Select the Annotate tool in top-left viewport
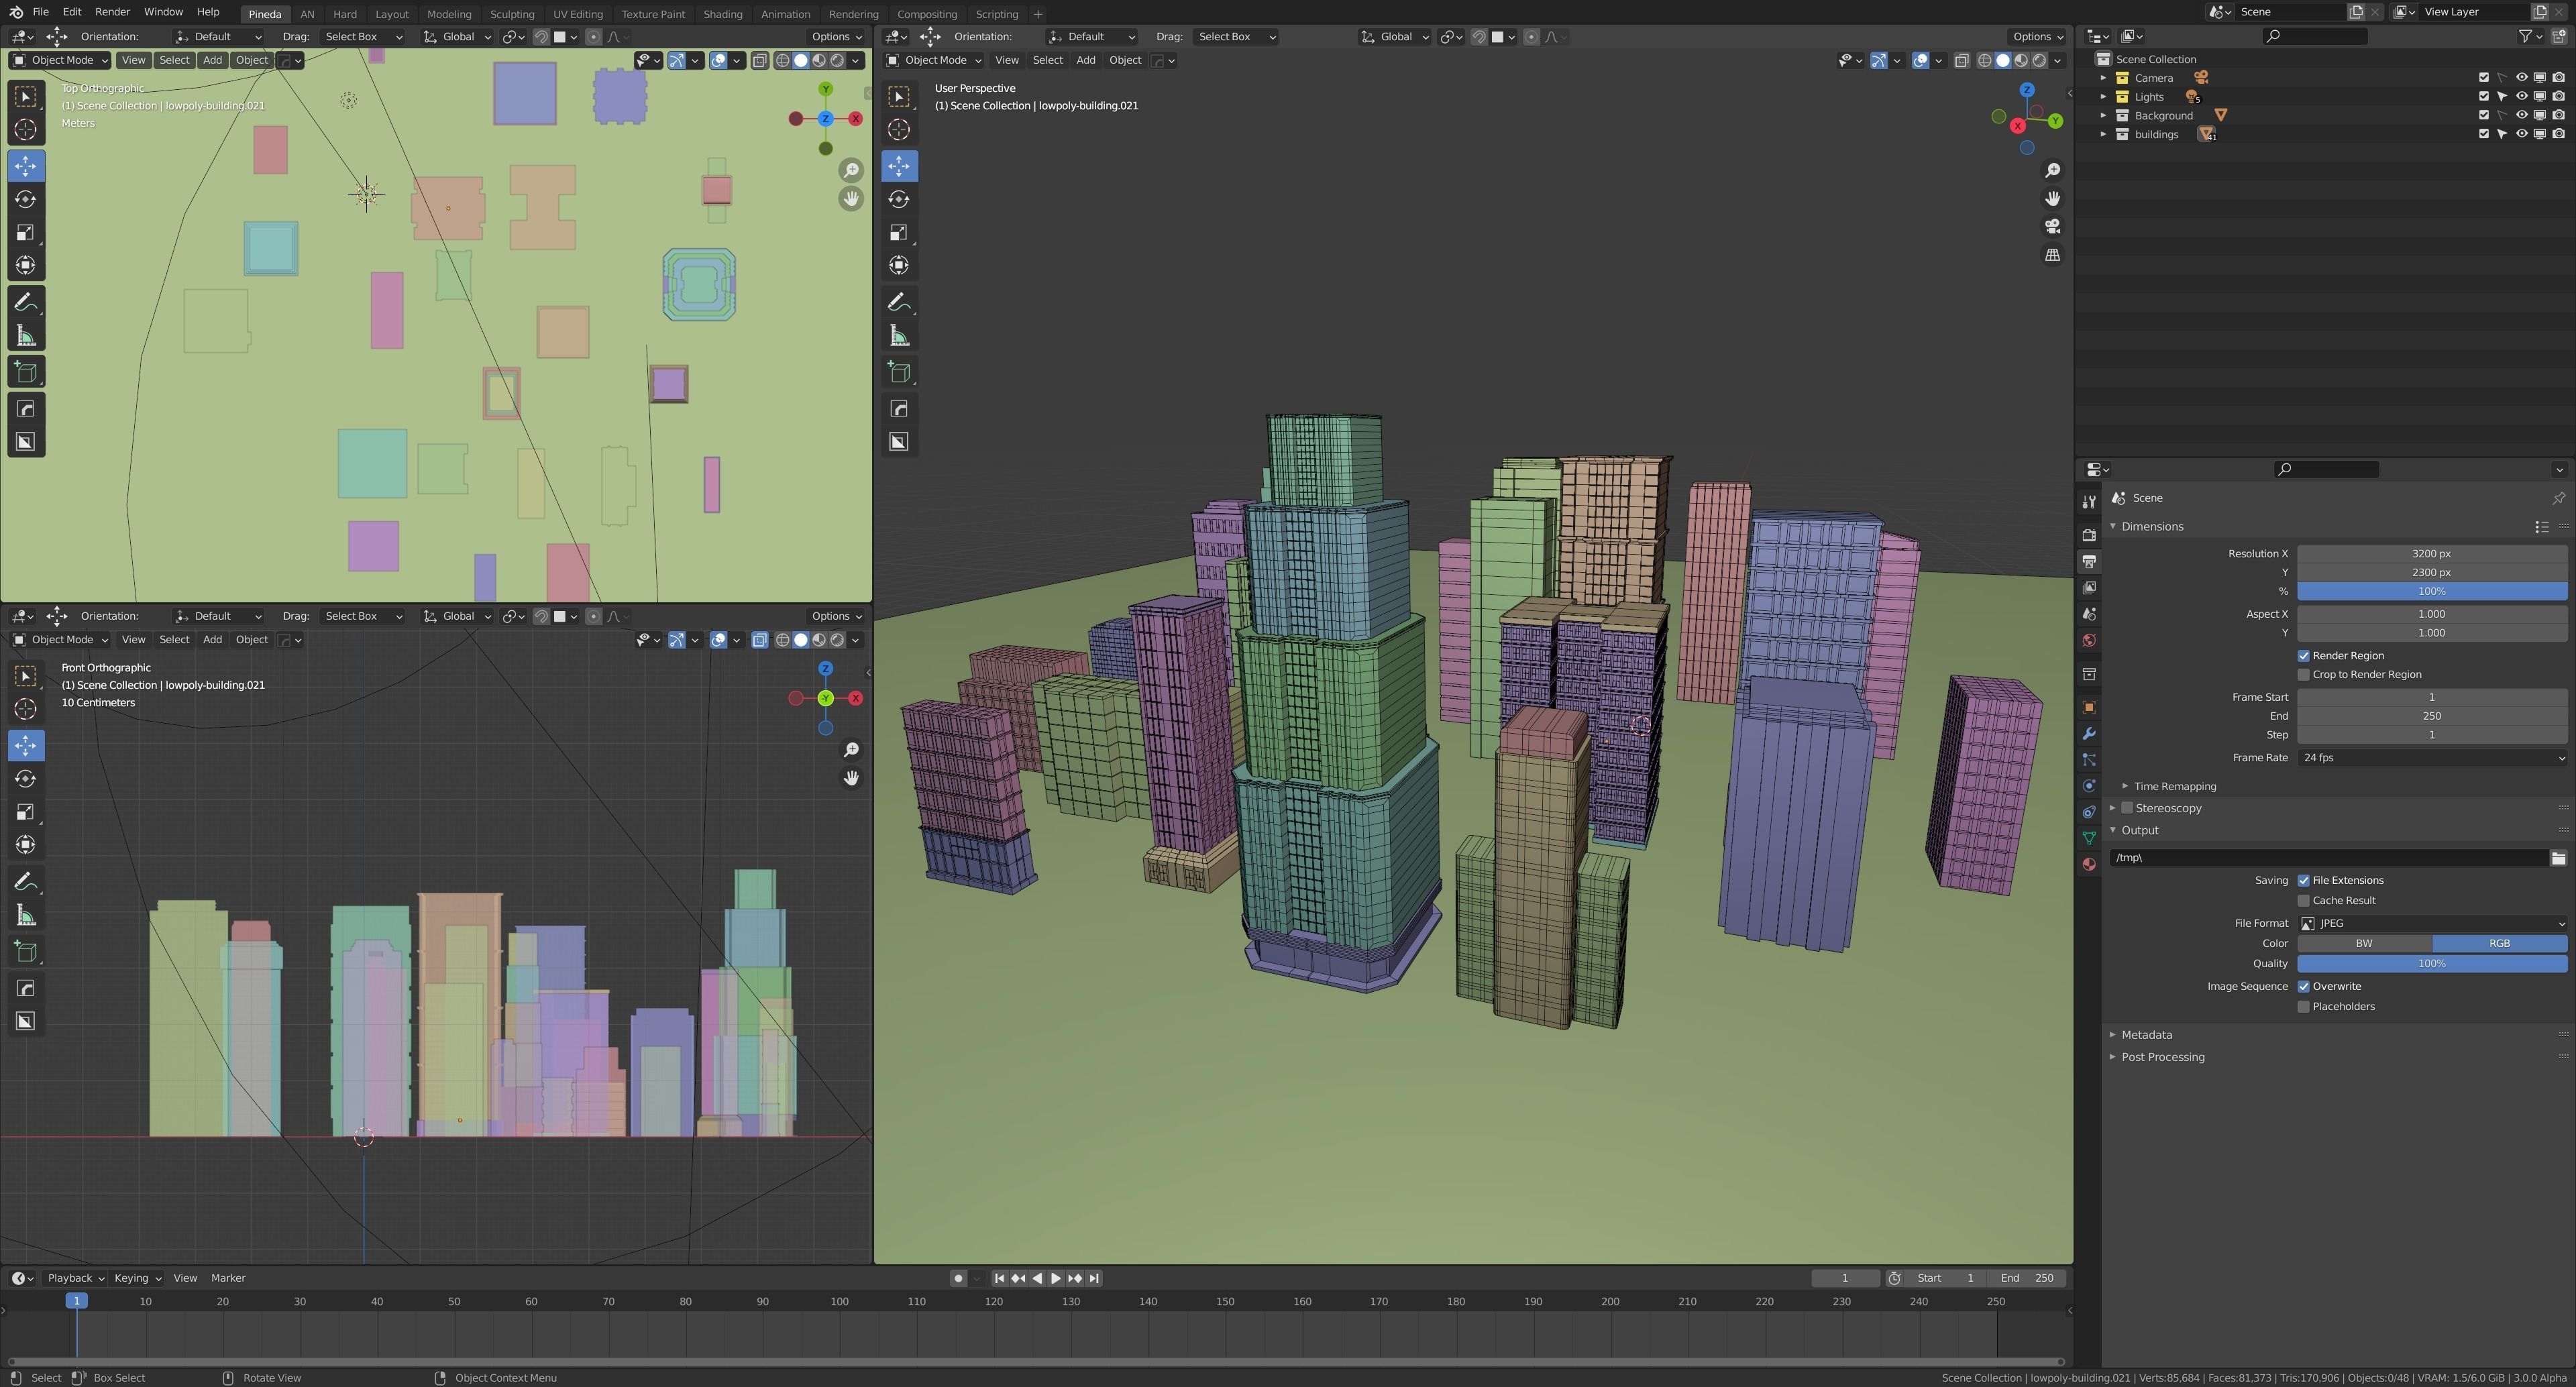 coord(26,302)
